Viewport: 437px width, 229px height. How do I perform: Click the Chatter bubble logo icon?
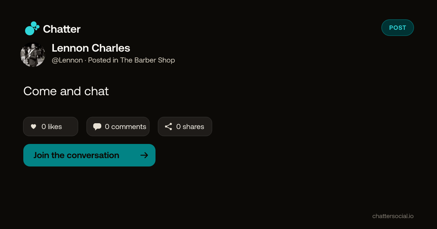pyautogui.click(x=32, y=28)
